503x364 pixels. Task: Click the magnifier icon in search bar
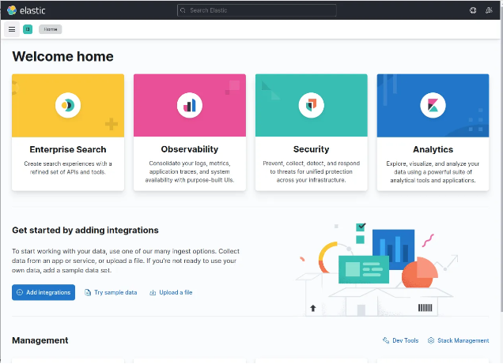[x=183, y=10]
